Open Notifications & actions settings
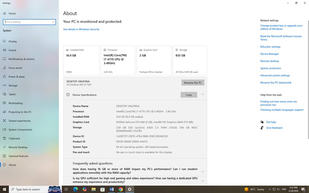 pyautogui.click(x=21, y=59)
